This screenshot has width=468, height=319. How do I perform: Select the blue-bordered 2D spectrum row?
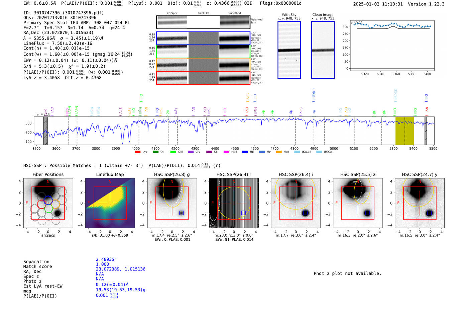click(203, 38)
